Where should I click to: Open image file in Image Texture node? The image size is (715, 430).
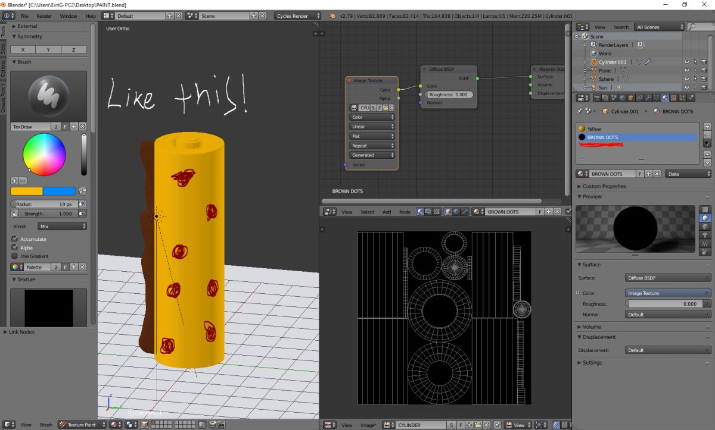tap(386, 108)
